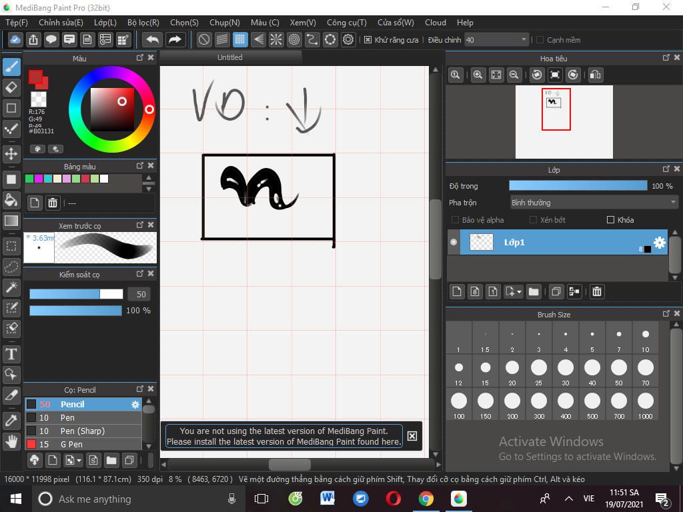Open the Chỉnh sửa(E) menu
Image resolution: width=683 pixels, height=512 pixels.
tap(61, 23)
